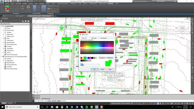Click the command line input field
The width and height of the screenshot is (194, 109).
[112, 101]
